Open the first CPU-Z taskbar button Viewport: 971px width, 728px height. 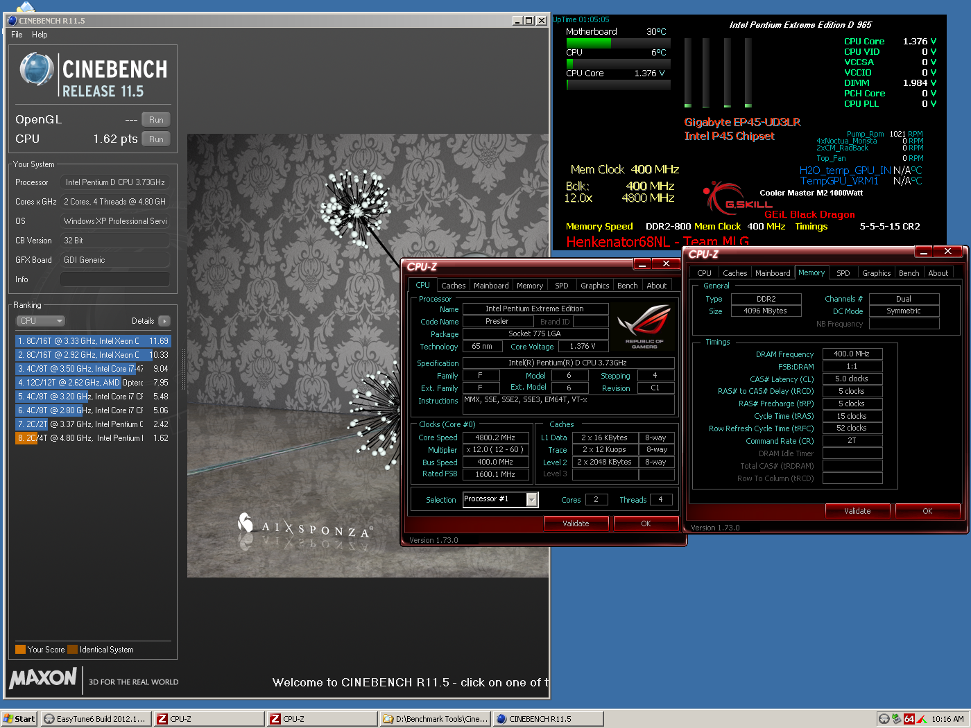tap(209, 719)
